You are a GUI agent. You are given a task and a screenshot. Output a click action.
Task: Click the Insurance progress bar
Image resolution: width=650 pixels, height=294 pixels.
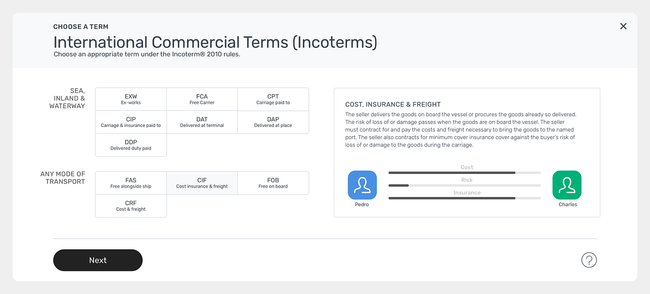pyautogui.click(x=464, y=198)
